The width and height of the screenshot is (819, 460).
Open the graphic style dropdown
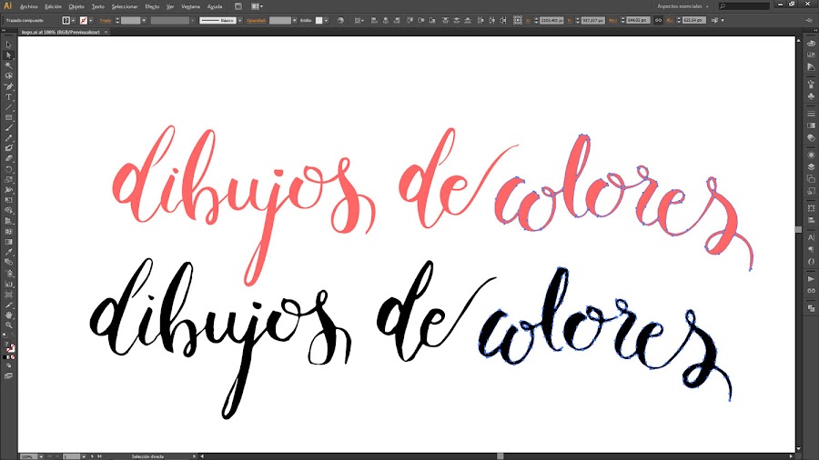[326, 20]
